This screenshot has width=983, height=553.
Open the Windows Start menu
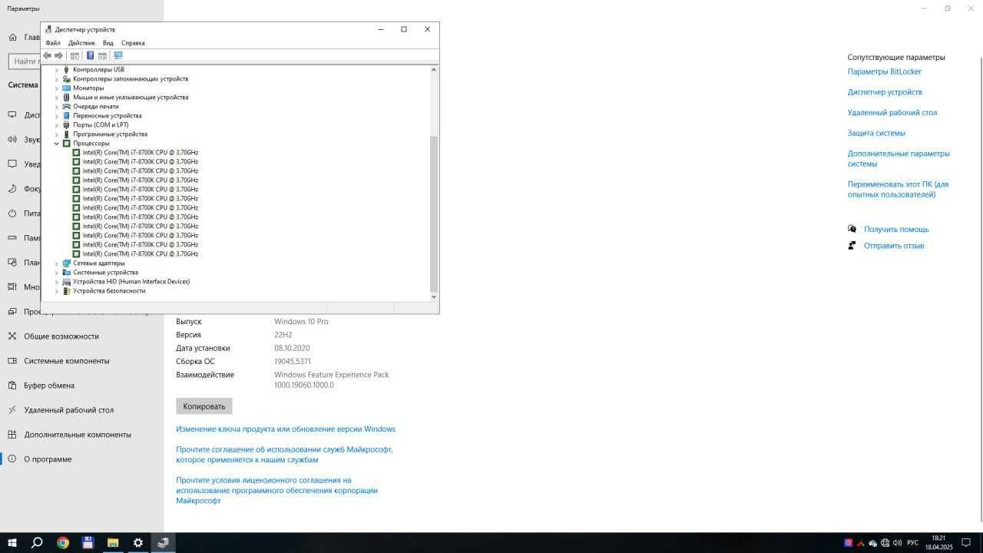click(12, 542)
